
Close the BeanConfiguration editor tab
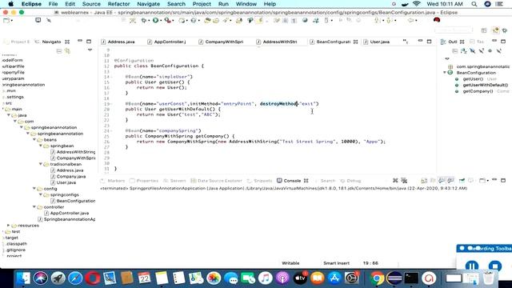355,42
